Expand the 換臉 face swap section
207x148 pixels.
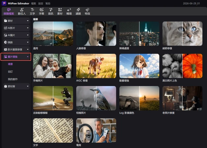click(16, 42)
